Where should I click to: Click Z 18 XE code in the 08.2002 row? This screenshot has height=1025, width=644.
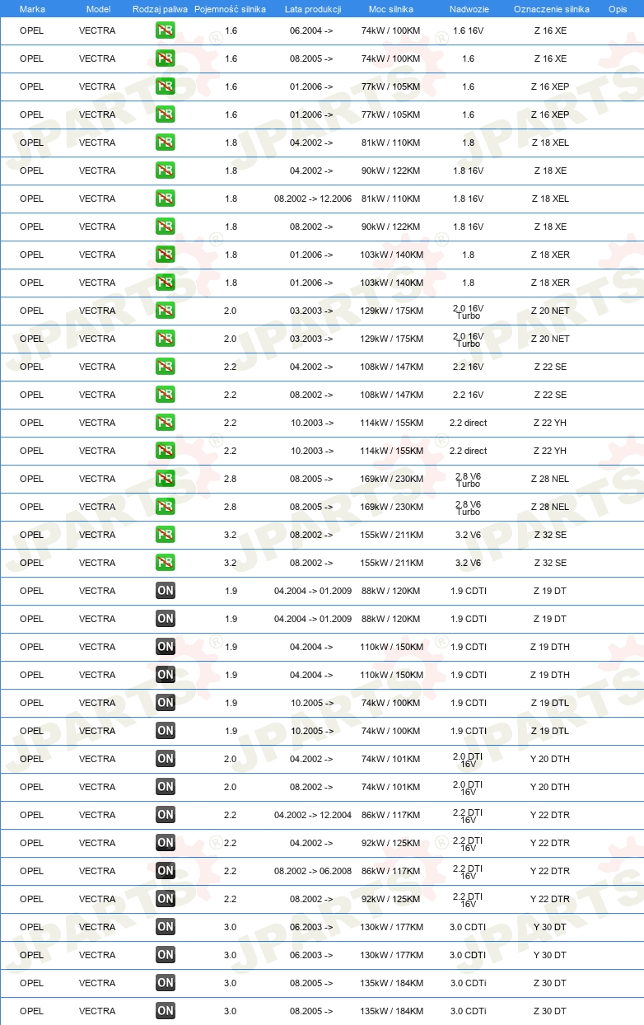point(550,227)
